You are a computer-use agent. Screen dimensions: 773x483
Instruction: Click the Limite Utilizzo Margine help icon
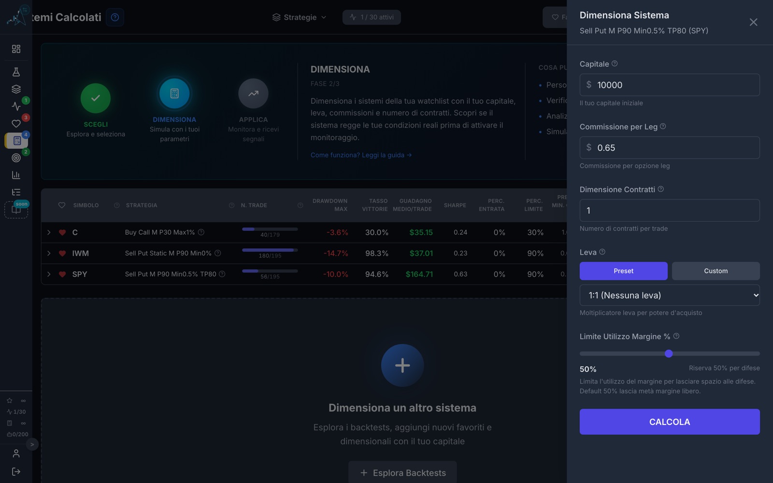676,336
